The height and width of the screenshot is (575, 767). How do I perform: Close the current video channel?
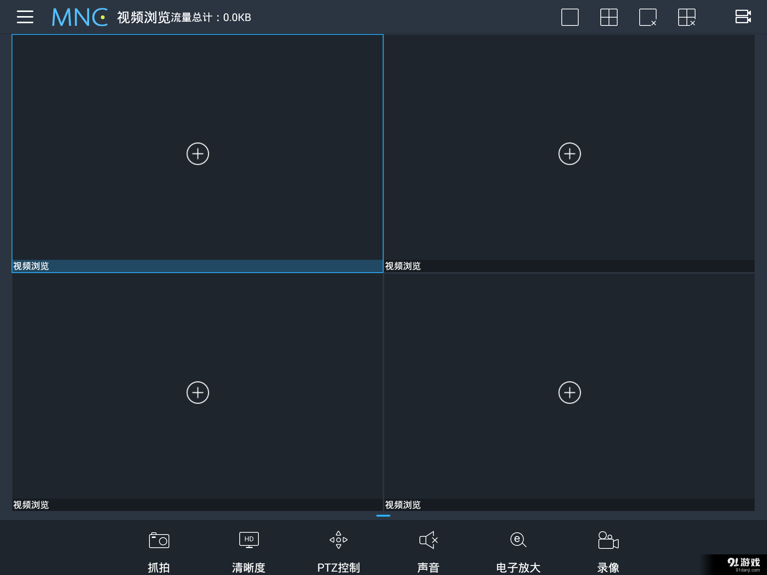[648, 17]
